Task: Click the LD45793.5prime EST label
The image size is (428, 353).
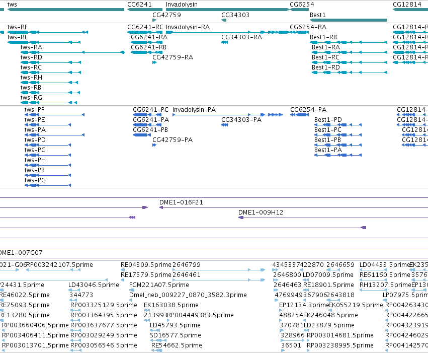Action: click(175, 325)
